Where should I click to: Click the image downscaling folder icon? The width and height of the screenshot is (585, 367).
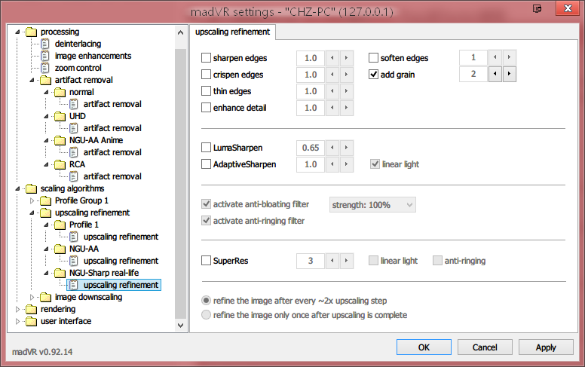(x=45, y=297)
